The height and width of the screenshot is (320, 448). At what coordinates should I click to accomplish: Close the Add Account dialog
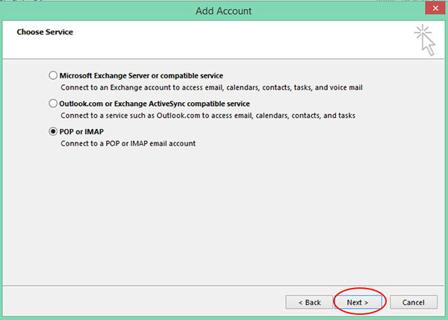(x=435, y=8)
